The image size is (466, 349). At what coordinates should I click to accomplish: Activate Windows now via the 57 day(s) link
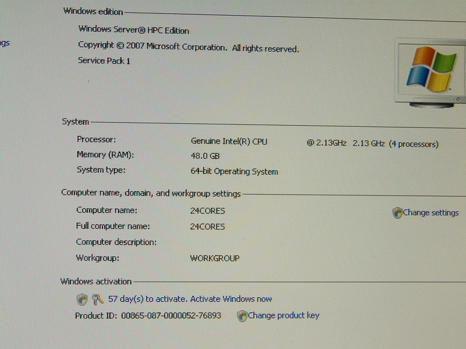tap(190, 299)
